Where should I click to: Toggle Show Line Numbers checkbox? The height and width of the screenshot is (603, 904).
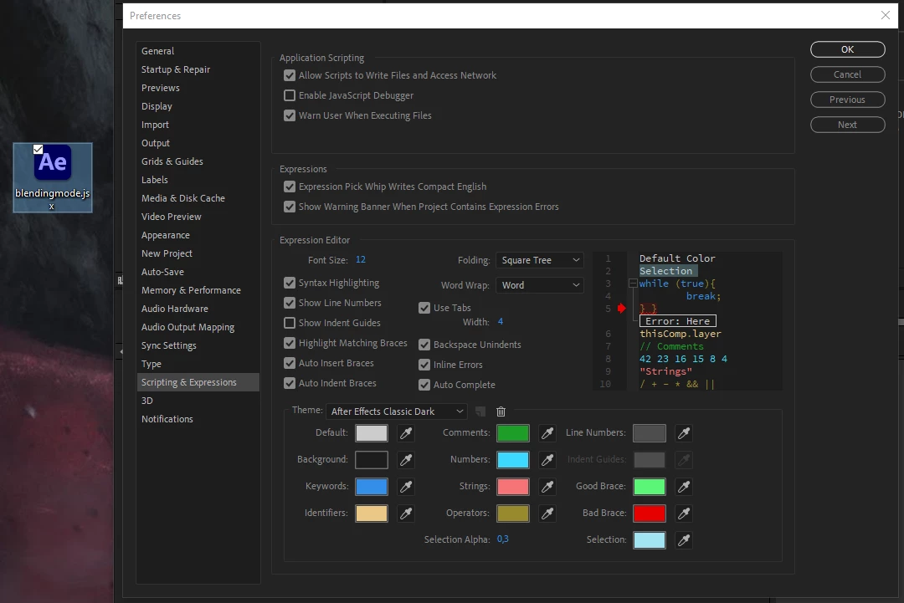(x=290, y=303)
